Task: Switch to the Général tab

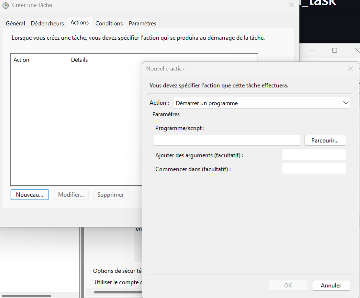Action: point(15,23)
